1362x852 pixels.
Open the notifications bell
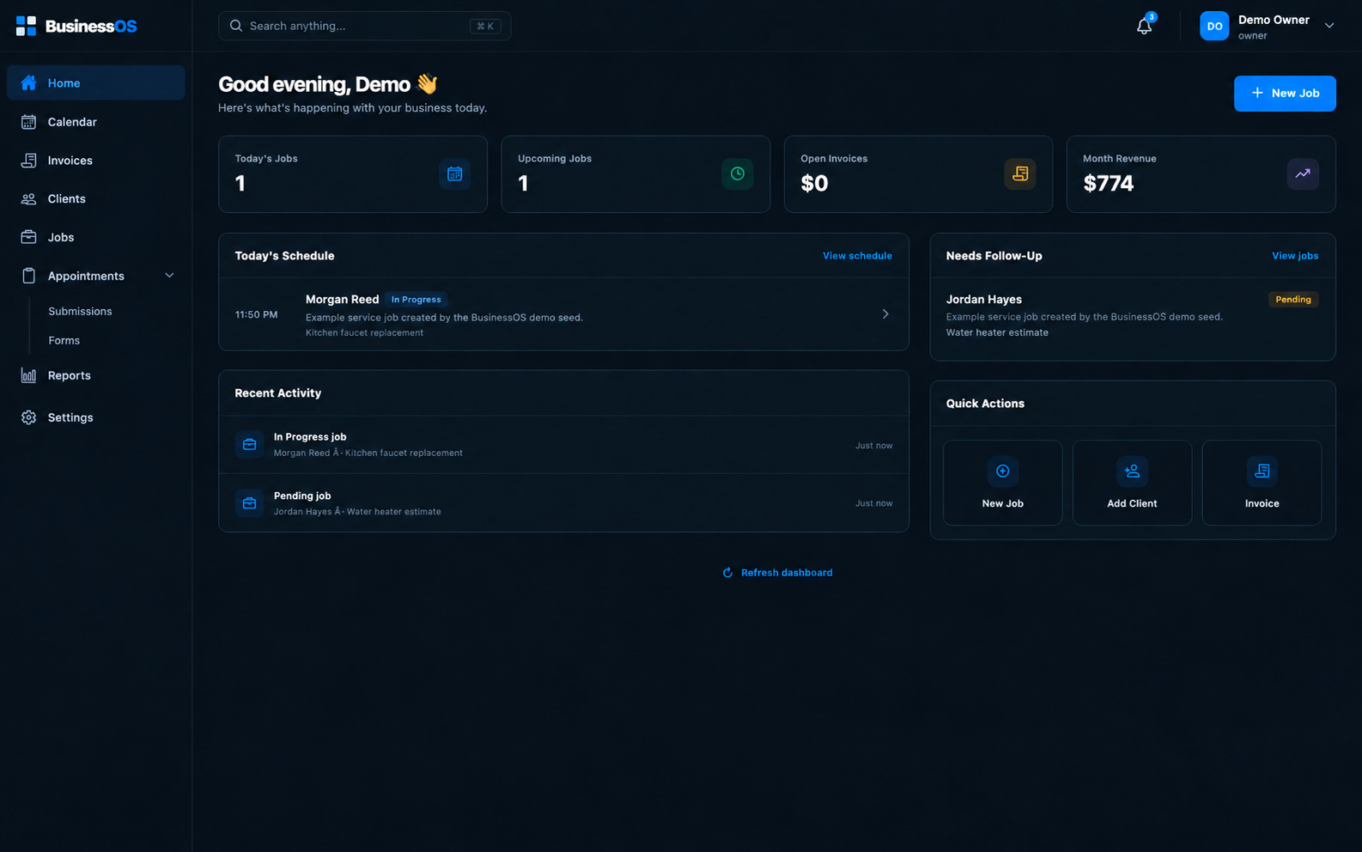1144,26
